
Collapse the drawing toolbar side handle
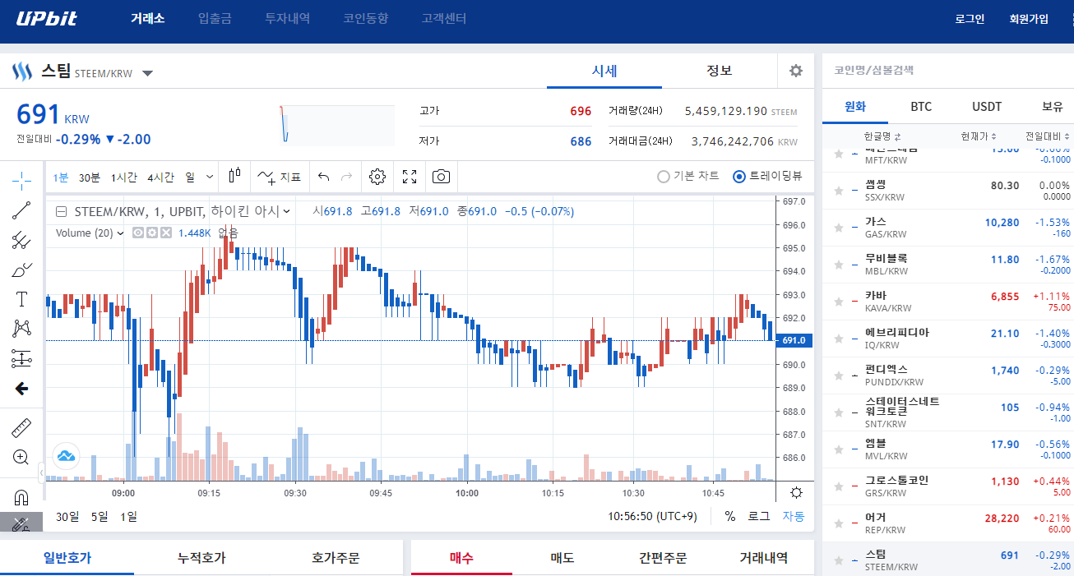[x=42, y=472]
